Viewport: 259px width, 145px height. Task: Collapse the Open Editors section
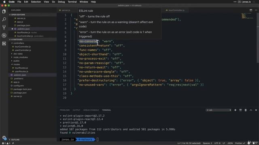18,14
